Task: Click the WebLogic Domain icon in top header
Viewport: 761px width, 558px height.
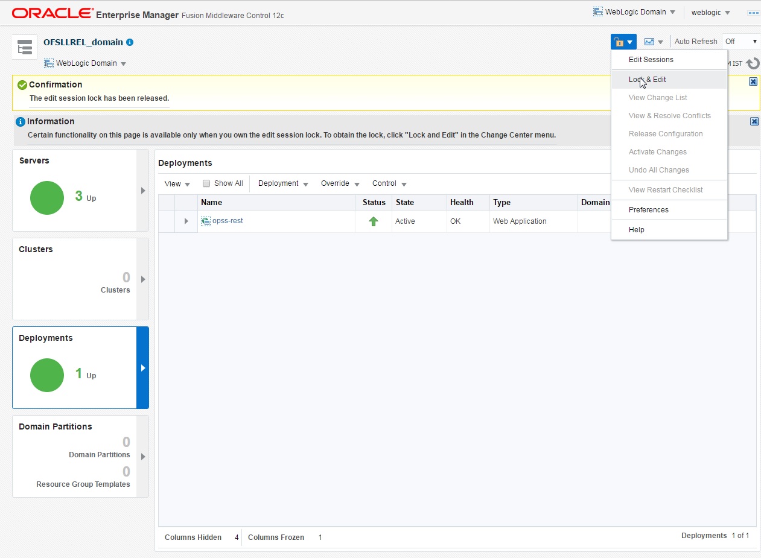Action: click(x=598, y=11)
